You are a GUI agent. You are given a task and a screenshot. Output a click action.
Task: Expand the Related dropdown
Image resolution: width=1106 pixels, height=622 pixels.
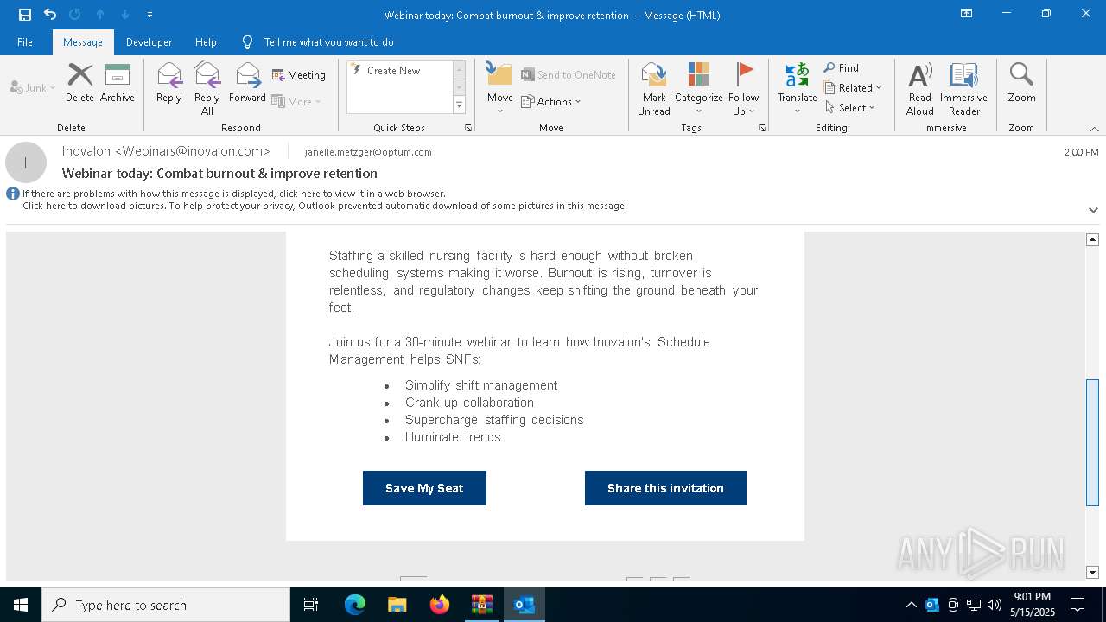coord(853,87)
